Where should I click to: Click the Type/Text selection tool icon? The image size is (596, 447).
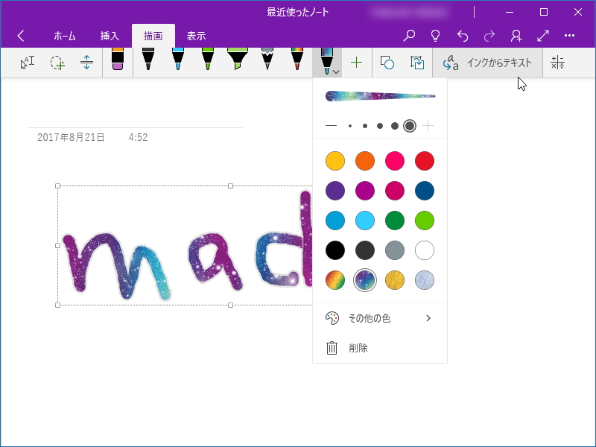tap(26, 63)
